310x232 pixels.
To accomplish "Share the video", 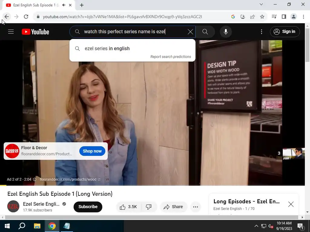I will pos(173,207).
